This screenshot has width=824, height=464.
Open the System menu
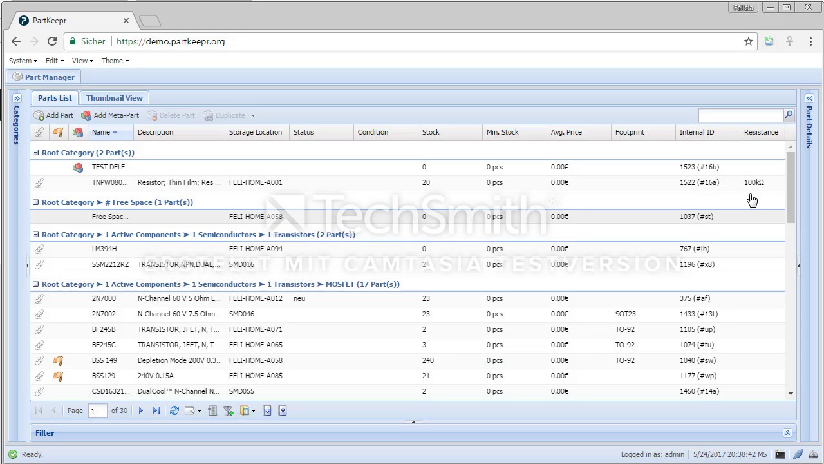click(x=23, y=61)
